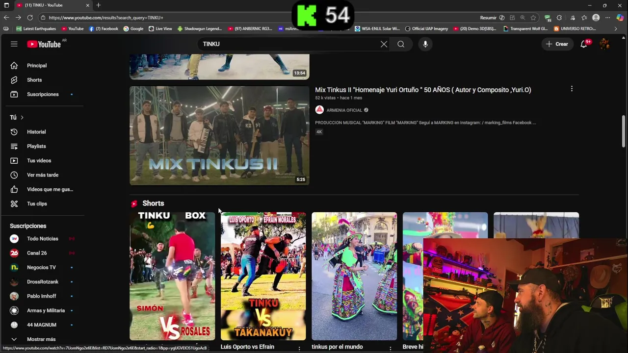This screenshot has height=353, width=628.
Task: Add page to favorites with star icon
Action: pos(533,18)
